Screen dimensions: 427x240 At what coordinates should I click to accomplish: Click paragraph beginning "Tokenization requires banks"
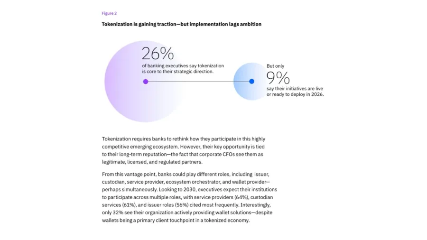184,150
